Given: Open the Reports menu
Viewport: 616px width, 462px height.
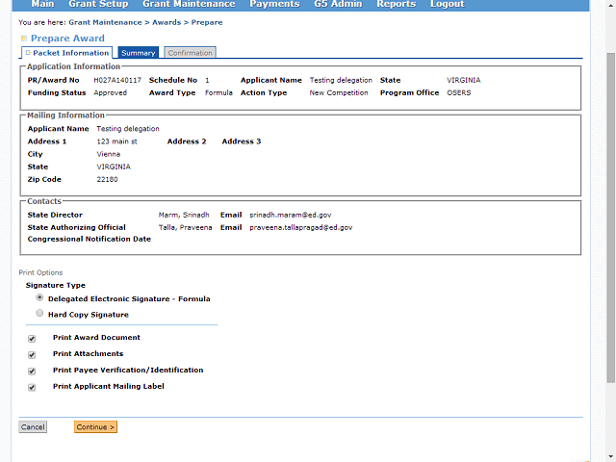Looking at the screenshot, I should coord(396,5).
